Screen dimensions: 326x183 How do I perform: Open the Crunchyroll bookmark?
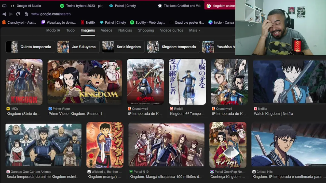[19, 22]
